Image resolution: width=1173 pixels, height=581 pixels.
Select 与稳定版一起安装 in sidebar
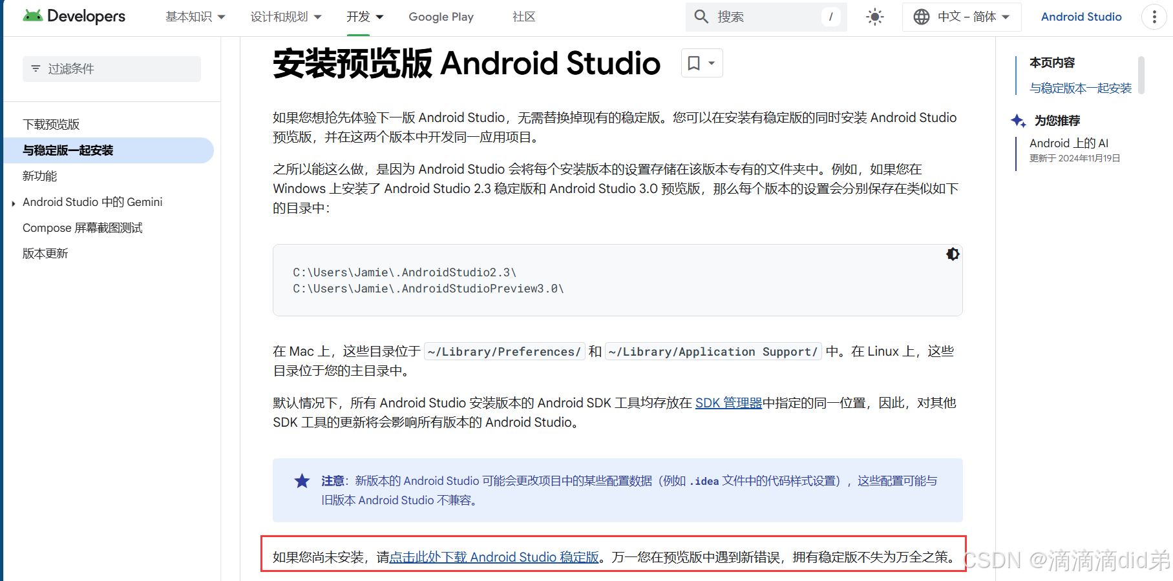pos(109,150)
